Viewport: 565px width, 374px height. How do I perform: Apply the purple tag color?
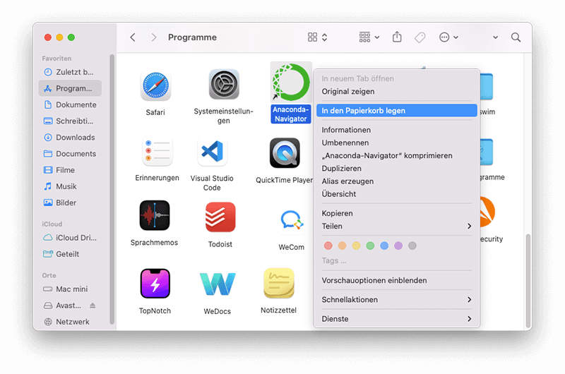coord(398,246)
